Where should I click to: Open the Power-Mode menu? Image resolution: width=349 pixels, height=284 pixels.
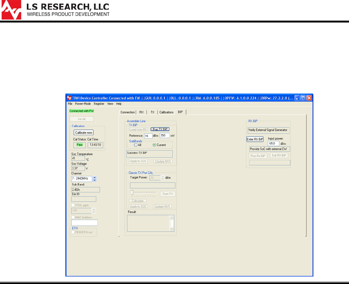point(83,104)
